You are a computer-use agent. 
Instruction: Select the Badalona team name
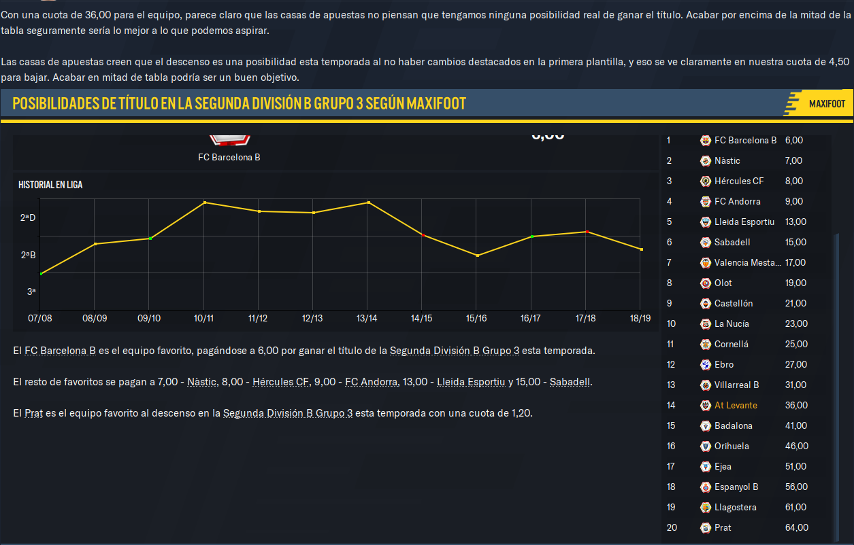[734, 426]
